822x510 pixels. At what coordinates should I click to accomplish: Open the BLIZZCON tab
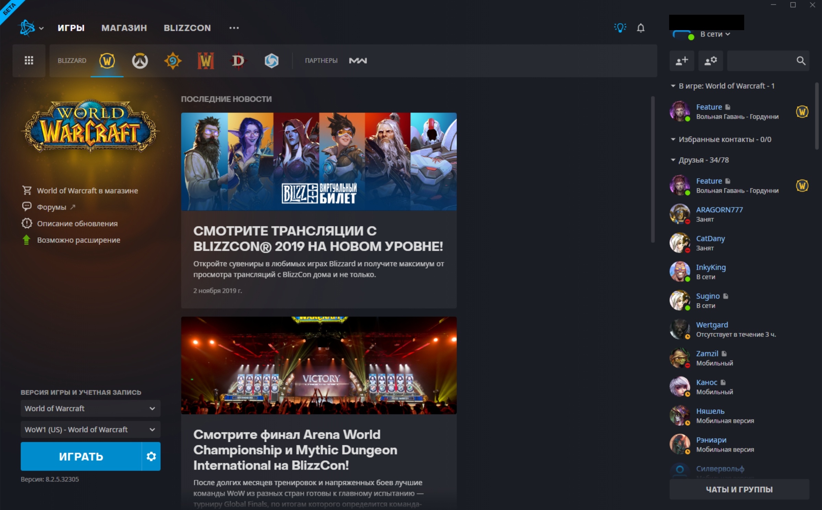click(187, 28)
